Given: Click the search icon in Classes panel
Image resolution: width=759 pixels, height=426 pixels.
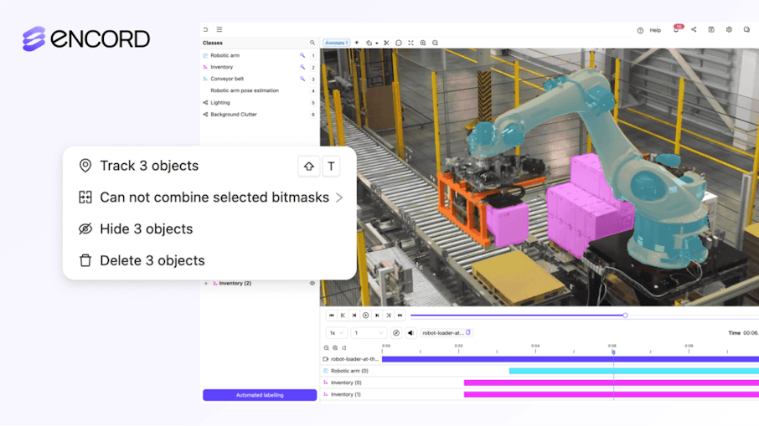Looking at the screenshot, I should pos(312,43).
